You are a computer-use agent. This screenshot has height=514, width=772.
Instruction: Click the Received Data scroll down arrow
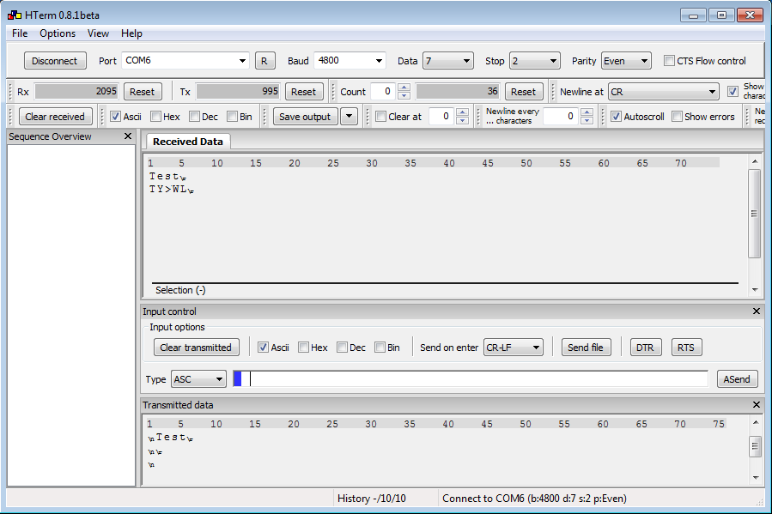(x=755, y=290)
